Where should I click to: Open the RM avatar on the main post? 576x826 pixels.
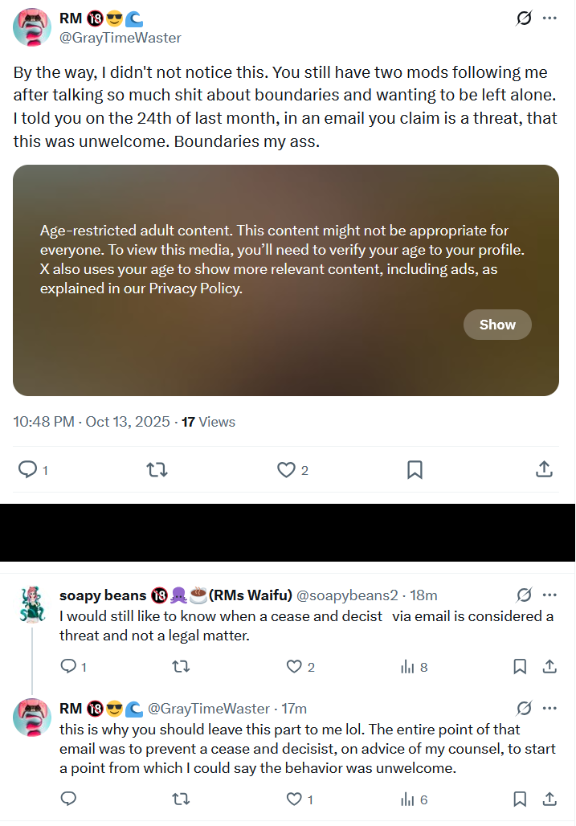[32, 29]
